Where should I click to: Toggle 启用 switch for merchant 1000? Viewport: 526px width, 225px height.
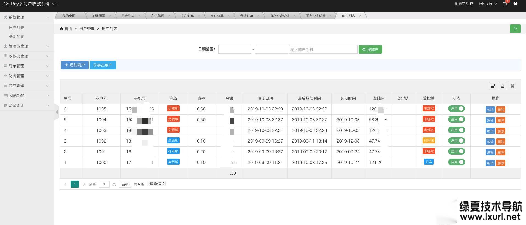pos(456,162)
